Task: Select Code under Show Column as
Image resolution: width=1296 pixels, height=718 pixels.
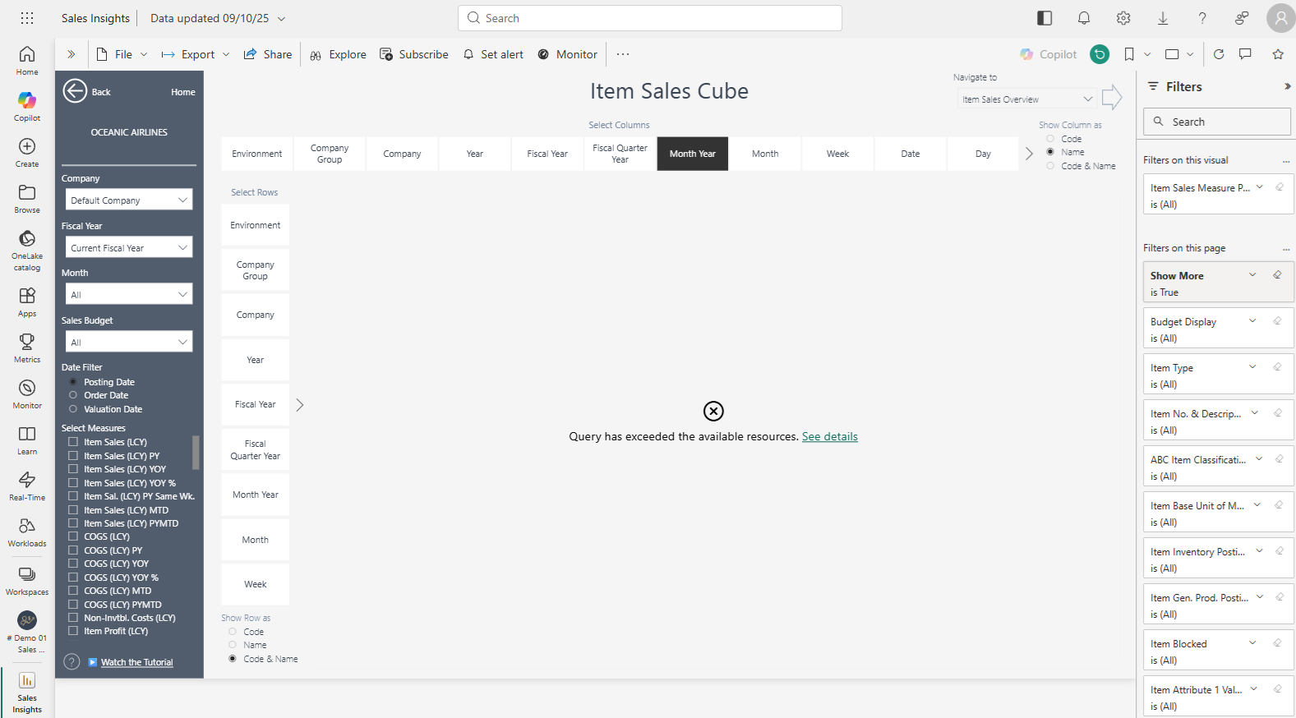Action: (1050, 139)
